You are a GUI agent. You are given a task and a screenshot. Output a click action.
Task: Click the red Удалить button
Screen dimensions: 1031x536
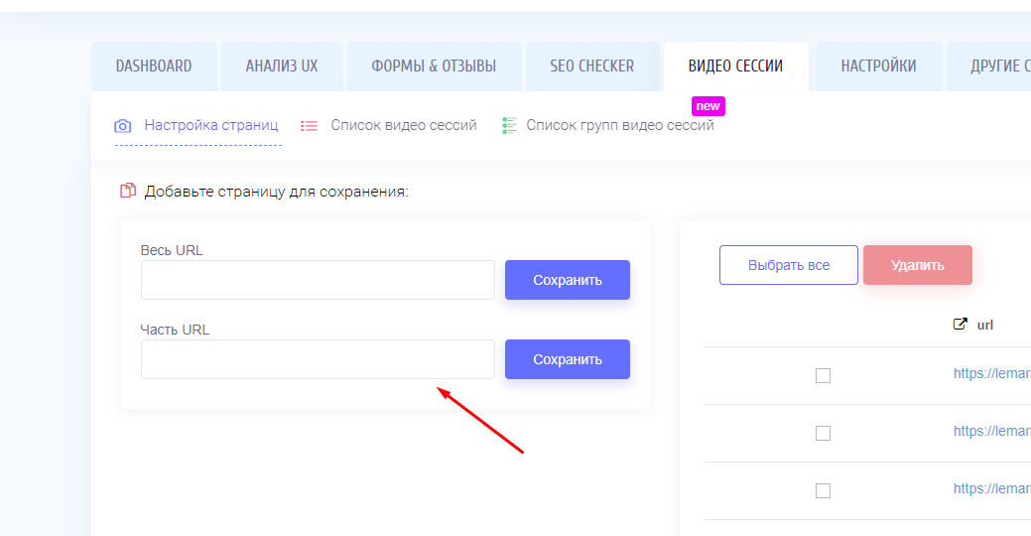click(918, 265)
